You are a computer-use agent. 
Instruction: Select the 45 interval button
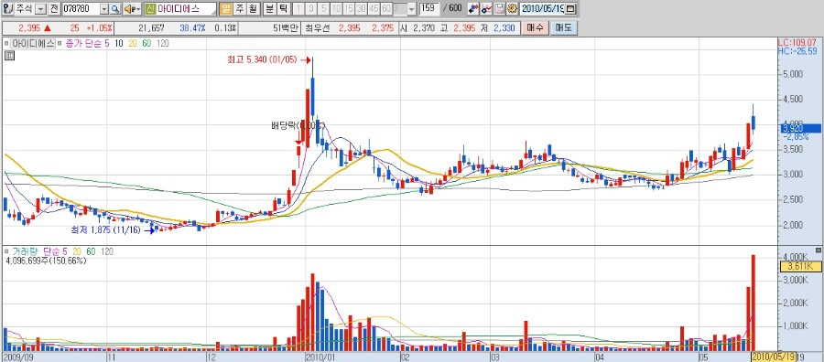pyautogui.click(x=374, y=9)
